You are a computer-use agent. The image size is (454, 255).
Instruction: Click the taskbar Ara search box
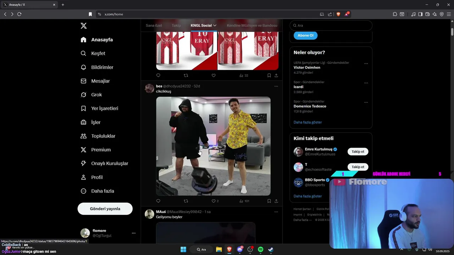pyautogui.click(x=201, y=249)
